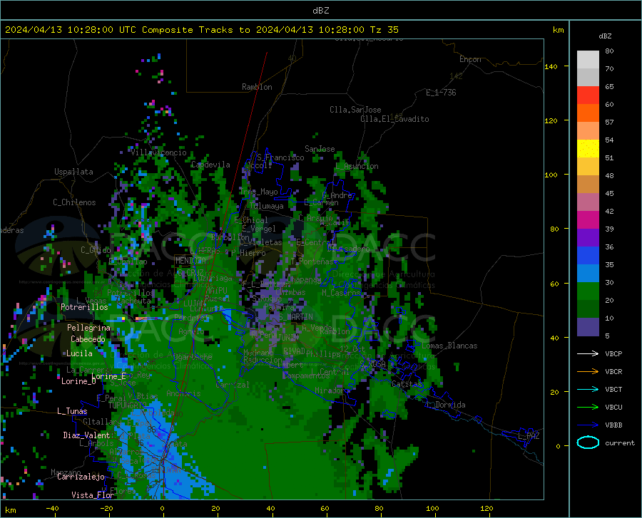Click the 'L_Dormida' map label
This screenshot has width=642, height=518.
click(x=446, y=405)
